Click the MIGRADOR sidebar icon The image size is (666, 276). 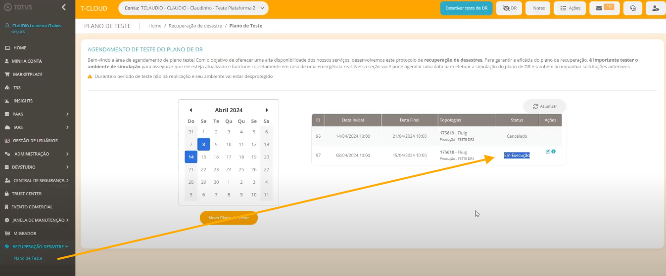point(7,234)
